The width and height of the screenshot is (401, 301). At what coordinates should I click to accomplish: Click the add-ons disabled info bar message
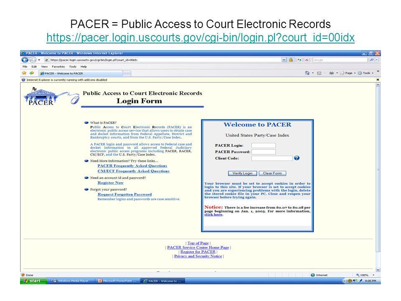(x=66, y=80)
